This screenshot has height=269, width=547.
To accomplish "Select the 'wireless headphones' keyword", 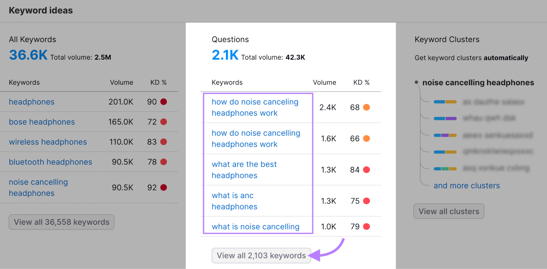I will click(x=48, y=142).
